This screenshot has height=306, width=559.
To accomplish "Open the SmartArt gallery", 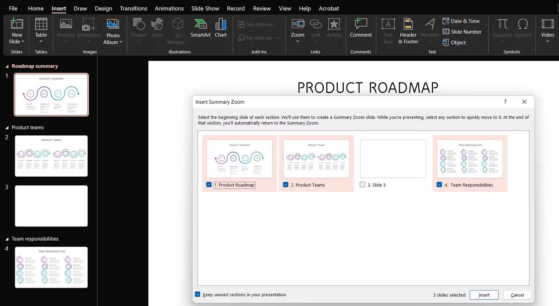I will coord(200,30).
